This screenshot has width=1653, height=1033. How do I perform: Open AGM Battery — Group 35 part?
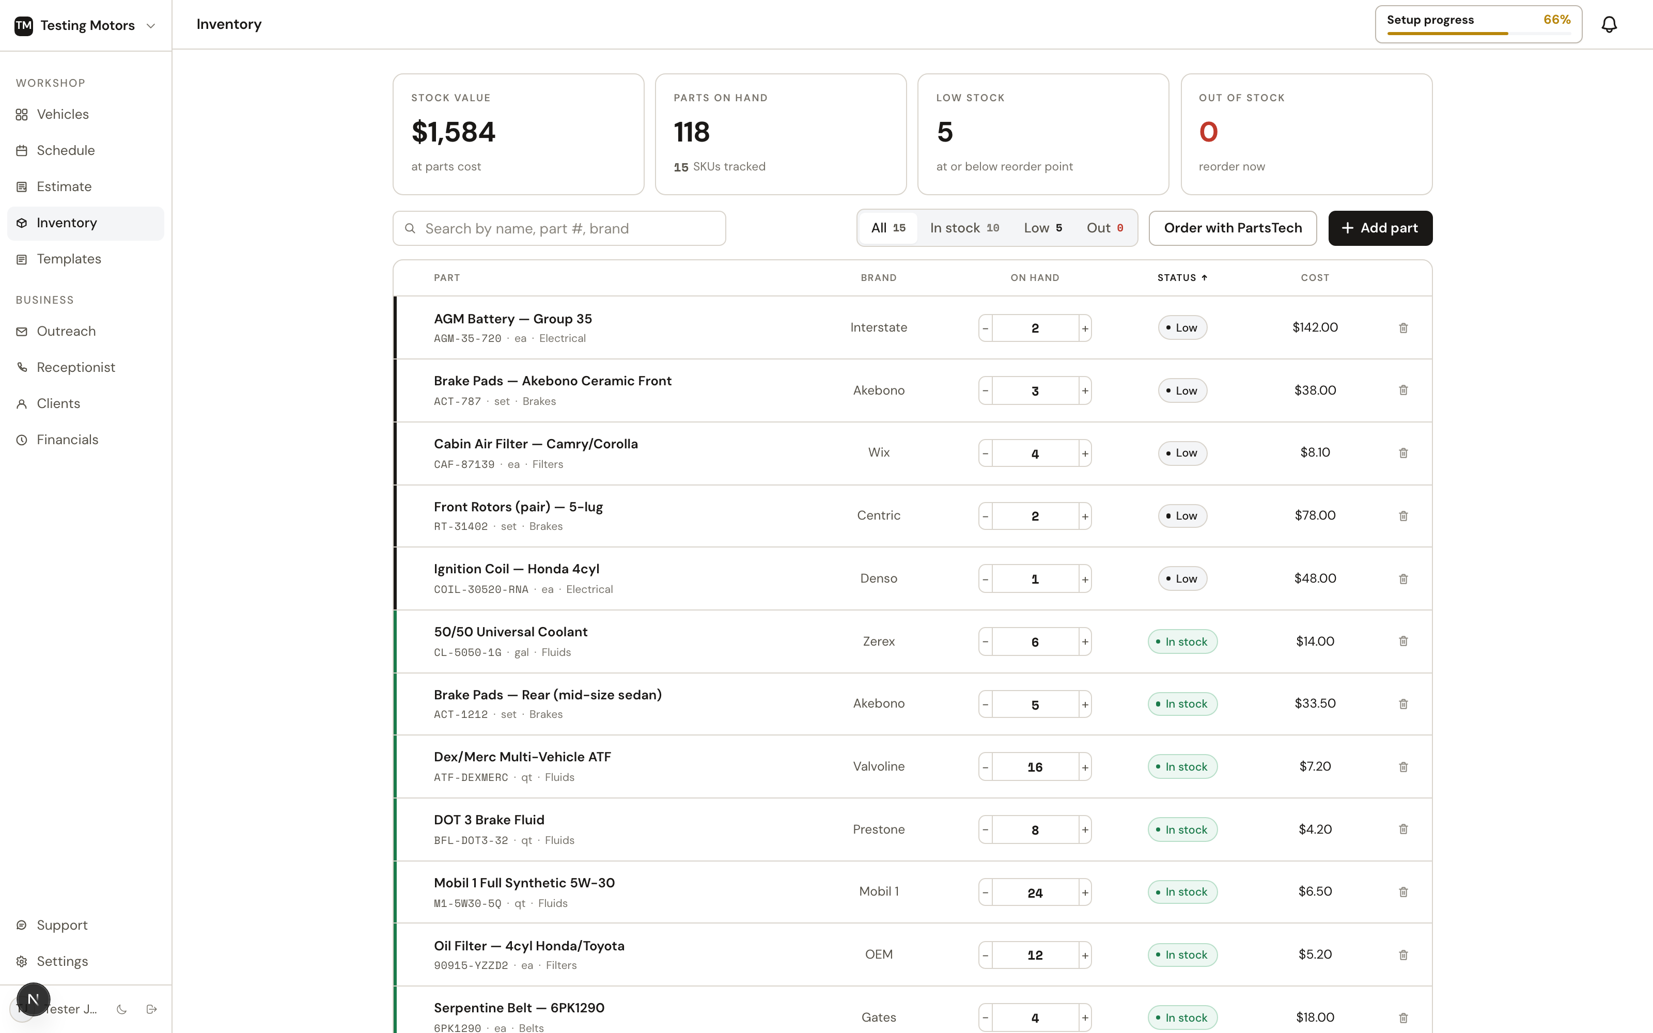tap(512, 319)
